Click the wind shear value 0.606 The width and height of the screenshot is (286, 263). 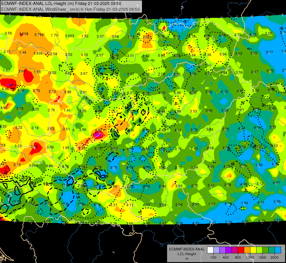click(x=38, y=53)
